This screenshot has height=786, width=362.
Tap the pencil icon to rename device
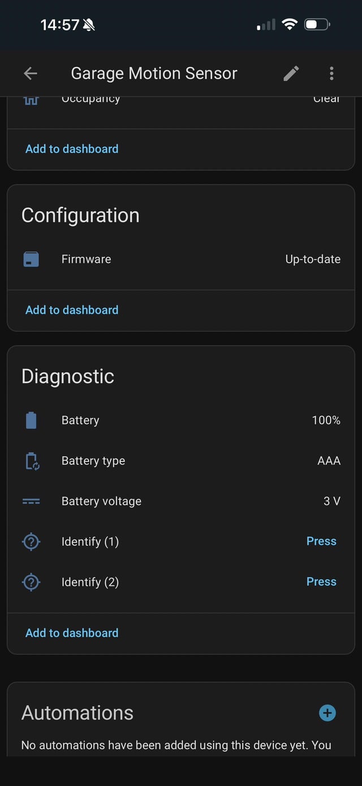(x=290, y=73)
